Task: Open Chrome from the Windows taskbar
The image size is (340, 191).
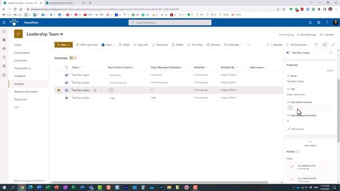Action: pyautogui.click(x=22, y=187)
